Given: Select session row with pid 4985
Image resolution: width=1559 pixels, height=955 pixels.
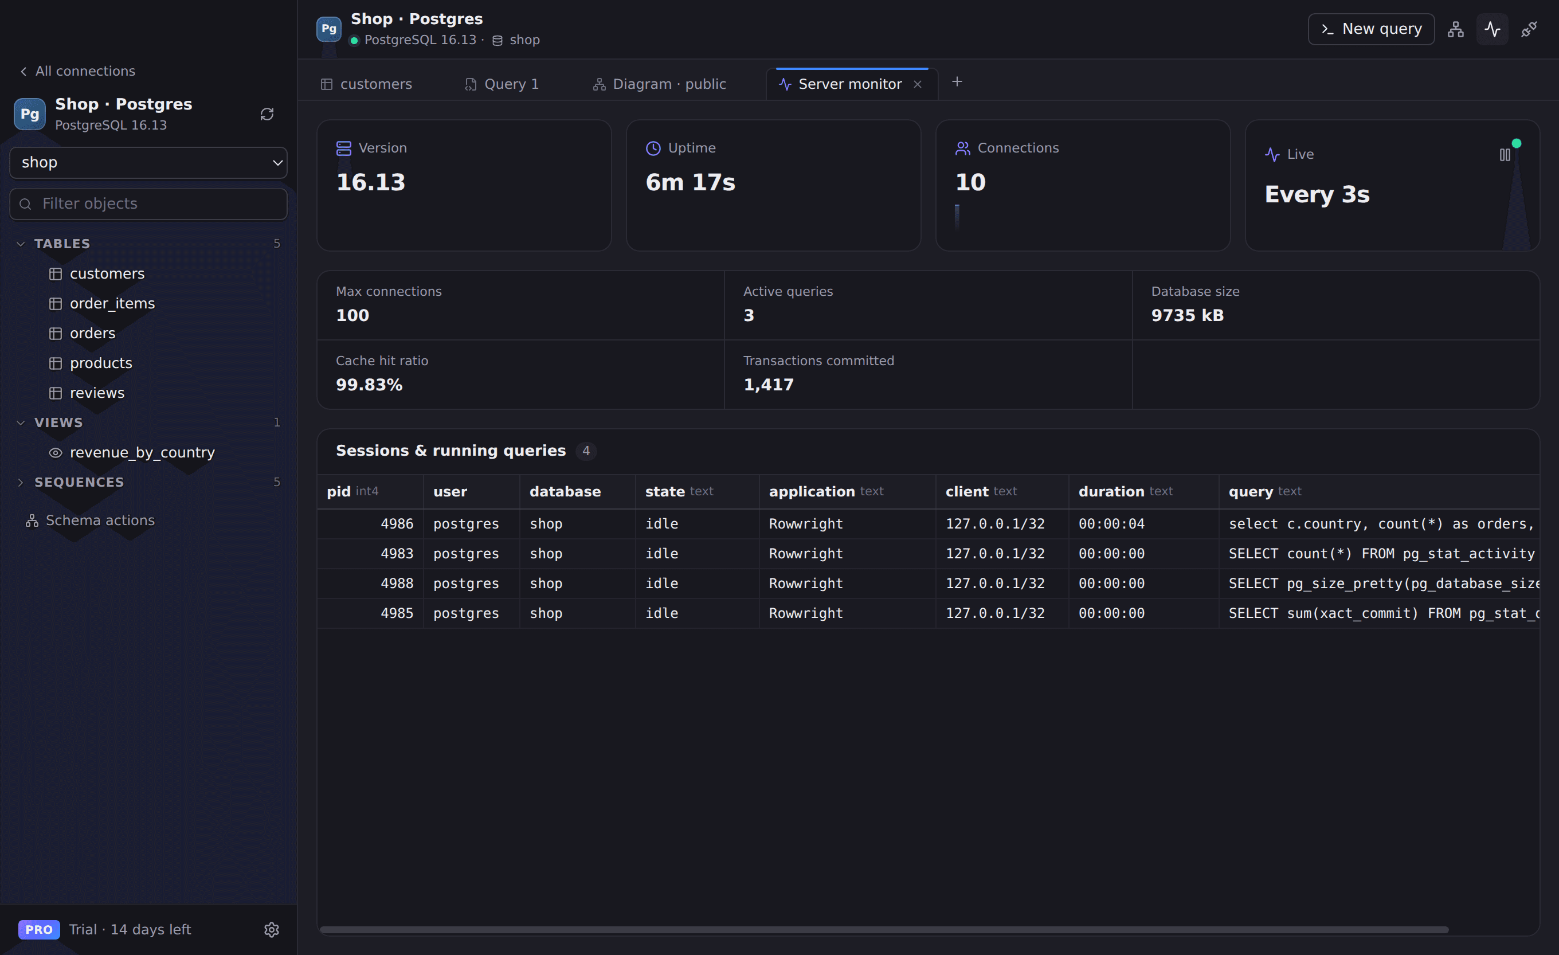Looking at the screenshot, I should pyautogui.click(x=928, y=613).
